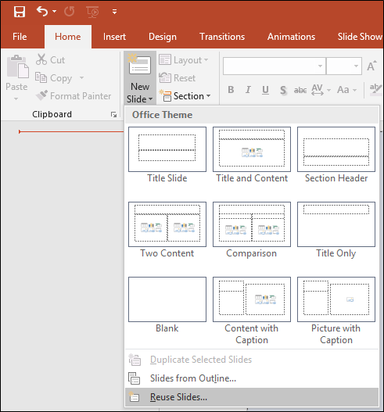Open the Transitions tab
This screenshot has width=384, height=412.
coord(222,37)
